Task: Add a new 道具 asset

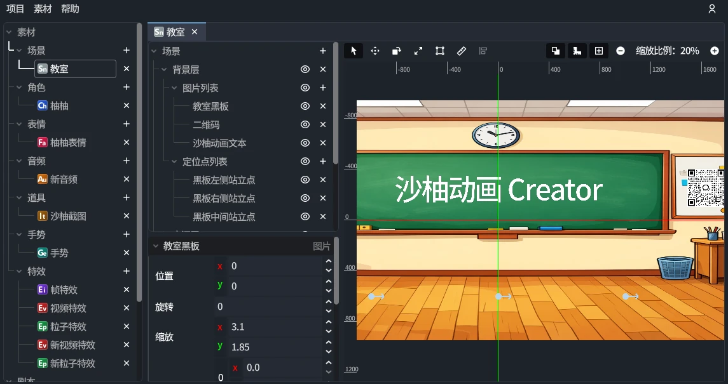Action: click(x=127, y=197)
